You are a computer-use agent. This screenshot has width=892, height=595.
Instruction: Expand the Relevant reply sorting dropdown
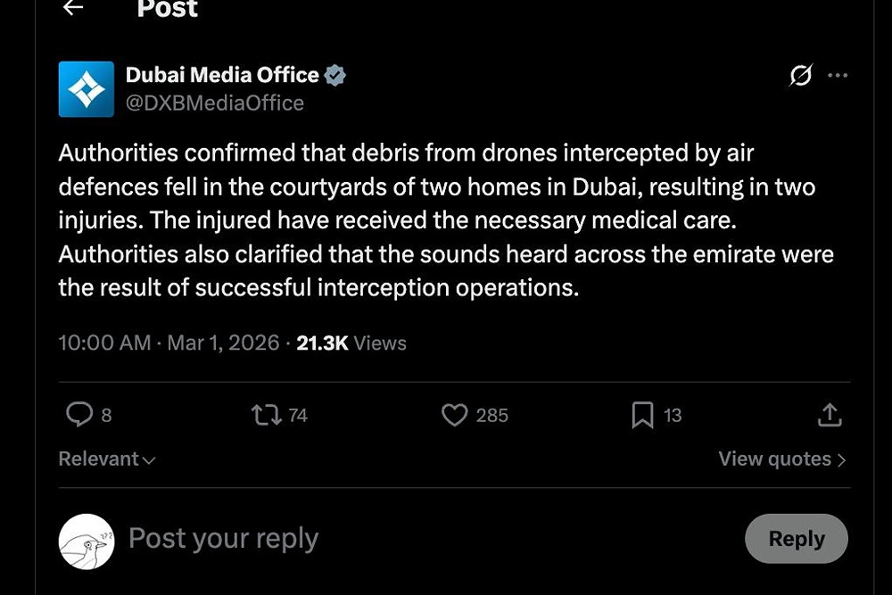pyautogui.click(x=107, y=459)
